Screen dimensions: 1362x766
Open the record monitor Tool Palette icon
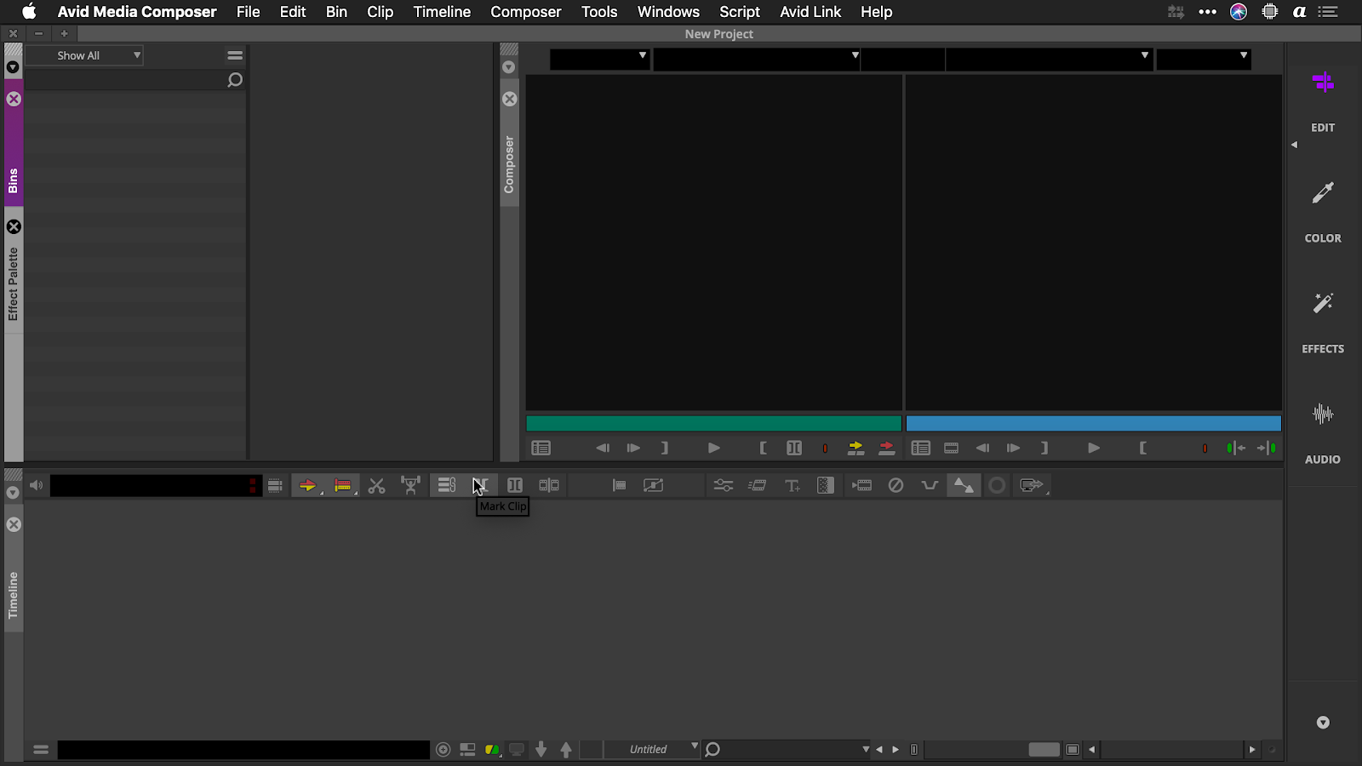pos(920,448)
